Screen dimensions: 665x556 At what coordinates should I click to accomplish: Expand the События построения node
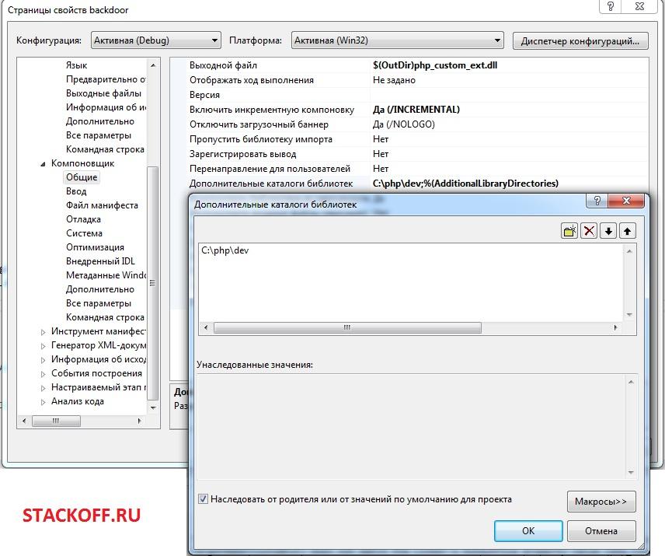pos(43,374)
